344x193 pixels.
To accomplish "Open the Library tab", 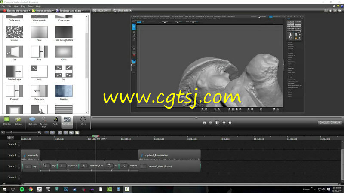I will (18, 121).
